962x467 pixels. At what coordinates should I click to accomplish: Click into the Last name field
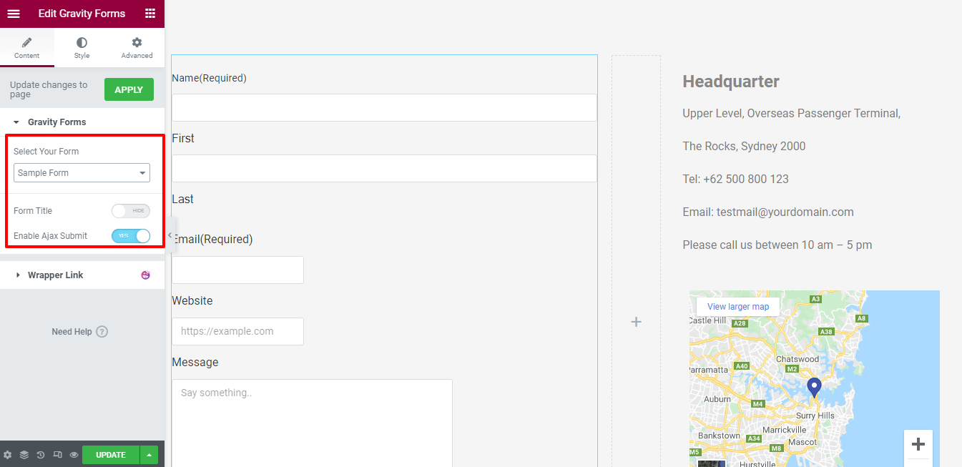coord(384,169)
